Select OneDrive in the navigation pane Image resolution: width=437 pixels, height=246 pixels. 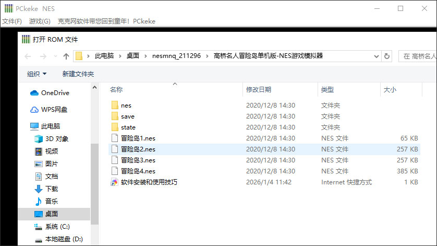[55, 92]
